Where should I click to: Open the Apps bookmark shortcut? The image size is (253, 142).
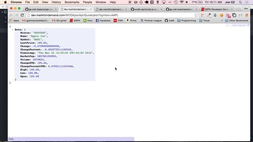(14, 21)
